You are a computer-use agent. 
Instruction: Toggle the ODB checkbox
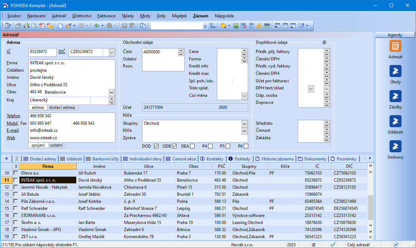pyautogui.click(x=174, y=146)
